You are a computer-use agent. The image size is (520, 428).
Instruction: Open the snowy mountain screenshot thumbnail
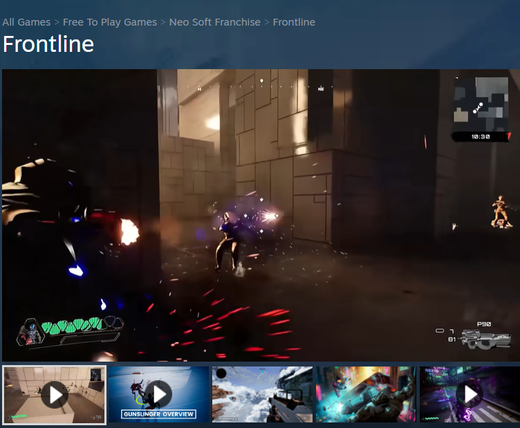pyautogui.click(x=262, y=394)
